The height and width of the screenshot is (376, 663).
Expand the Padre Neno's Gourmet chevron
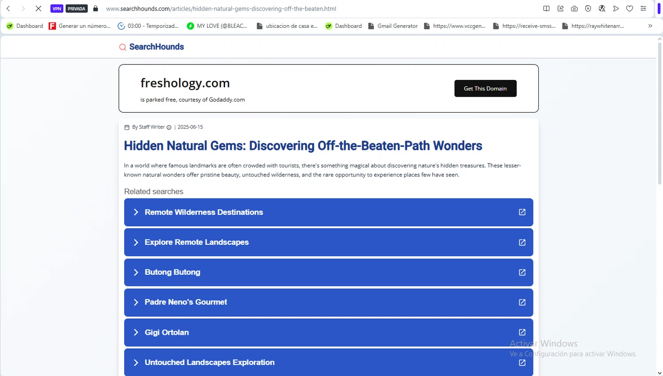click(x=136, y=302)
